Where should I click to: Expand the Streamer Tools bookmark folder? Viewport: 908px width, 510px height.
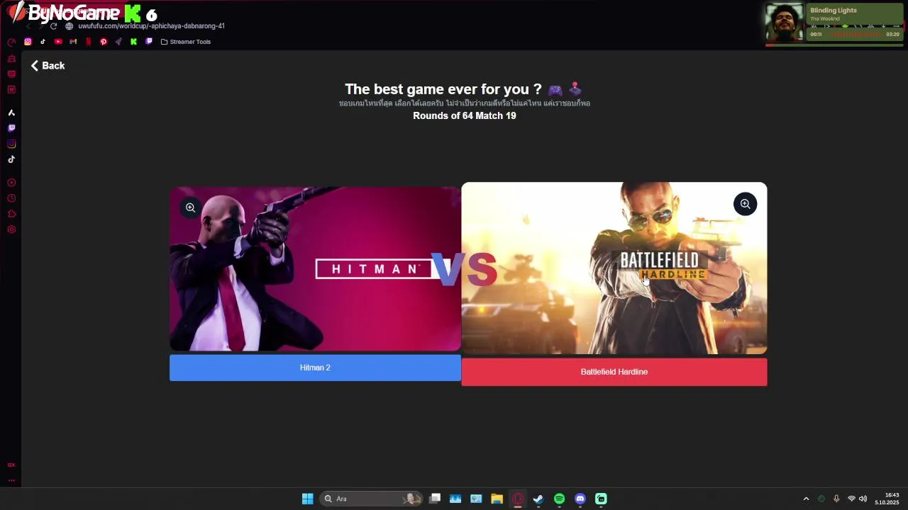[186, 42]
